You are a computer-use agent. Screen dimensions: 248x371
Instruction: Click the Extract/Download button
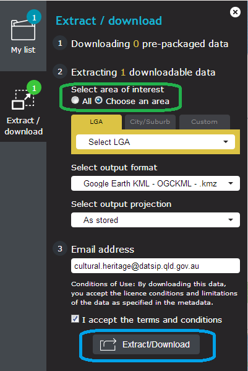[146, 344]
